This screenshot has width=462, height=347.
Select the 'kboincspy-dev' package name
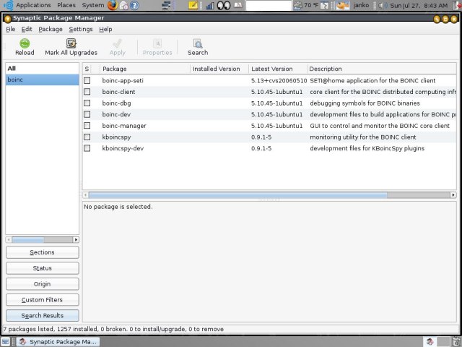[x=123, y=148]
